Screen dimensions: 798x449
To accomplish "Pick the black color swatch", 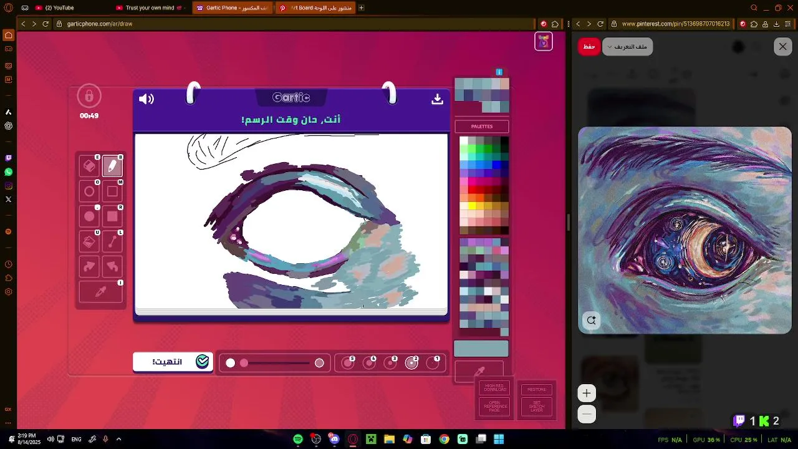I will coord(504,142).
